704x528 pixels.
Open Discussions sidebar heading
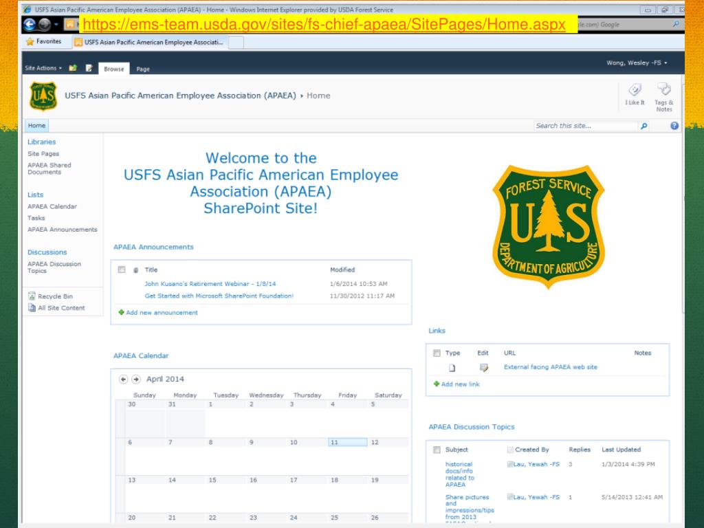47,252
